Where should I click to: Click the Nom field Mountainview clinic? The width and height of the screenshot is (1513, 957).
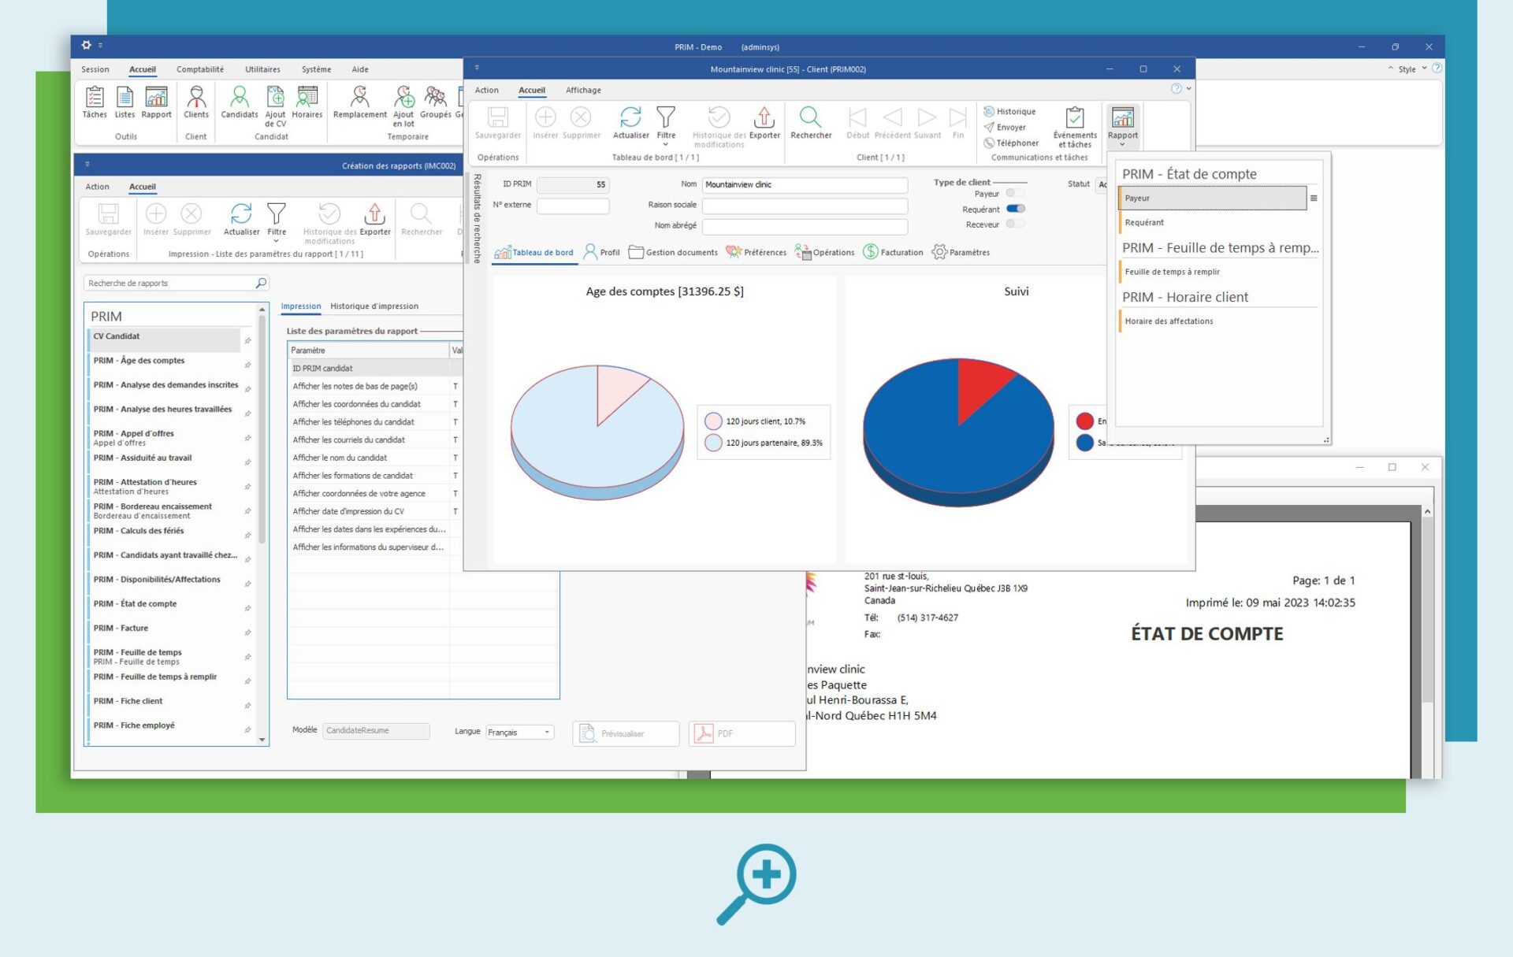tap(805, 184)
